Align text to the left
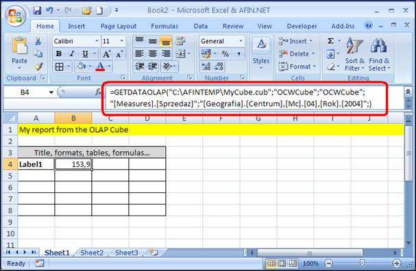This screenshot has width=416, height=271. pyautogui.click(x=139, y=54)
